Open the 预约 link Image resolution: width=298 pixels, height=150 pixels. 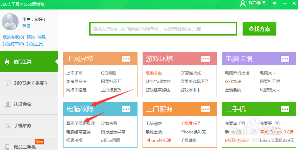click(x=31, y=37)
